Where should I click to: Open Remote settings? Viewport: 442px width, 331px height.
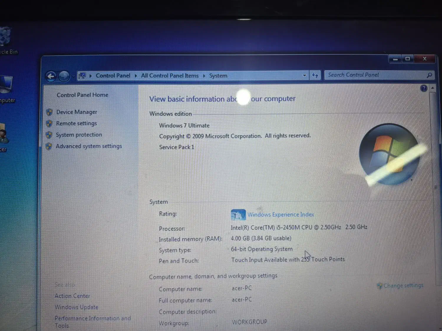(x=76, y=124)
